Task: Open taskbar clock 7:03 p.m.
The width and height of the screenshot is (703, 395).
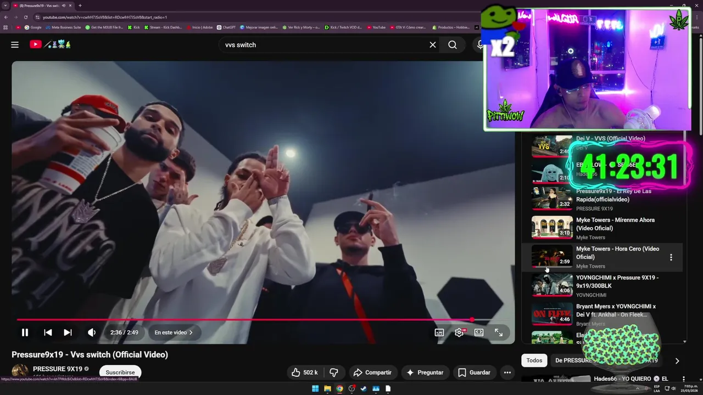Action: pos(690,388)
